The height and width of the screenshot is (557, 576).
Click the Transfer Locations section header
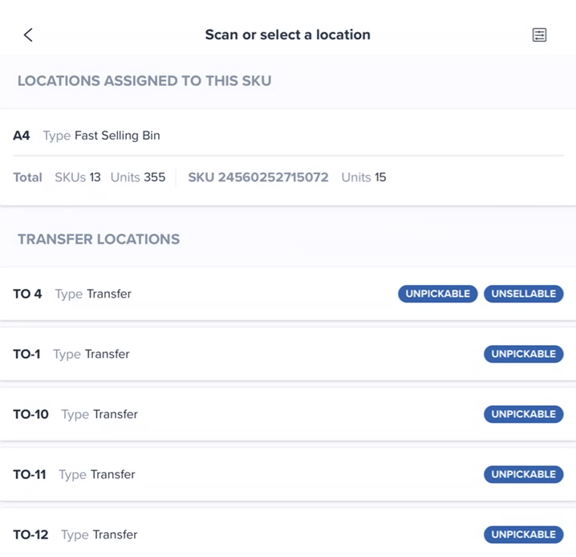pyautogui.click(x=99, y=239)
